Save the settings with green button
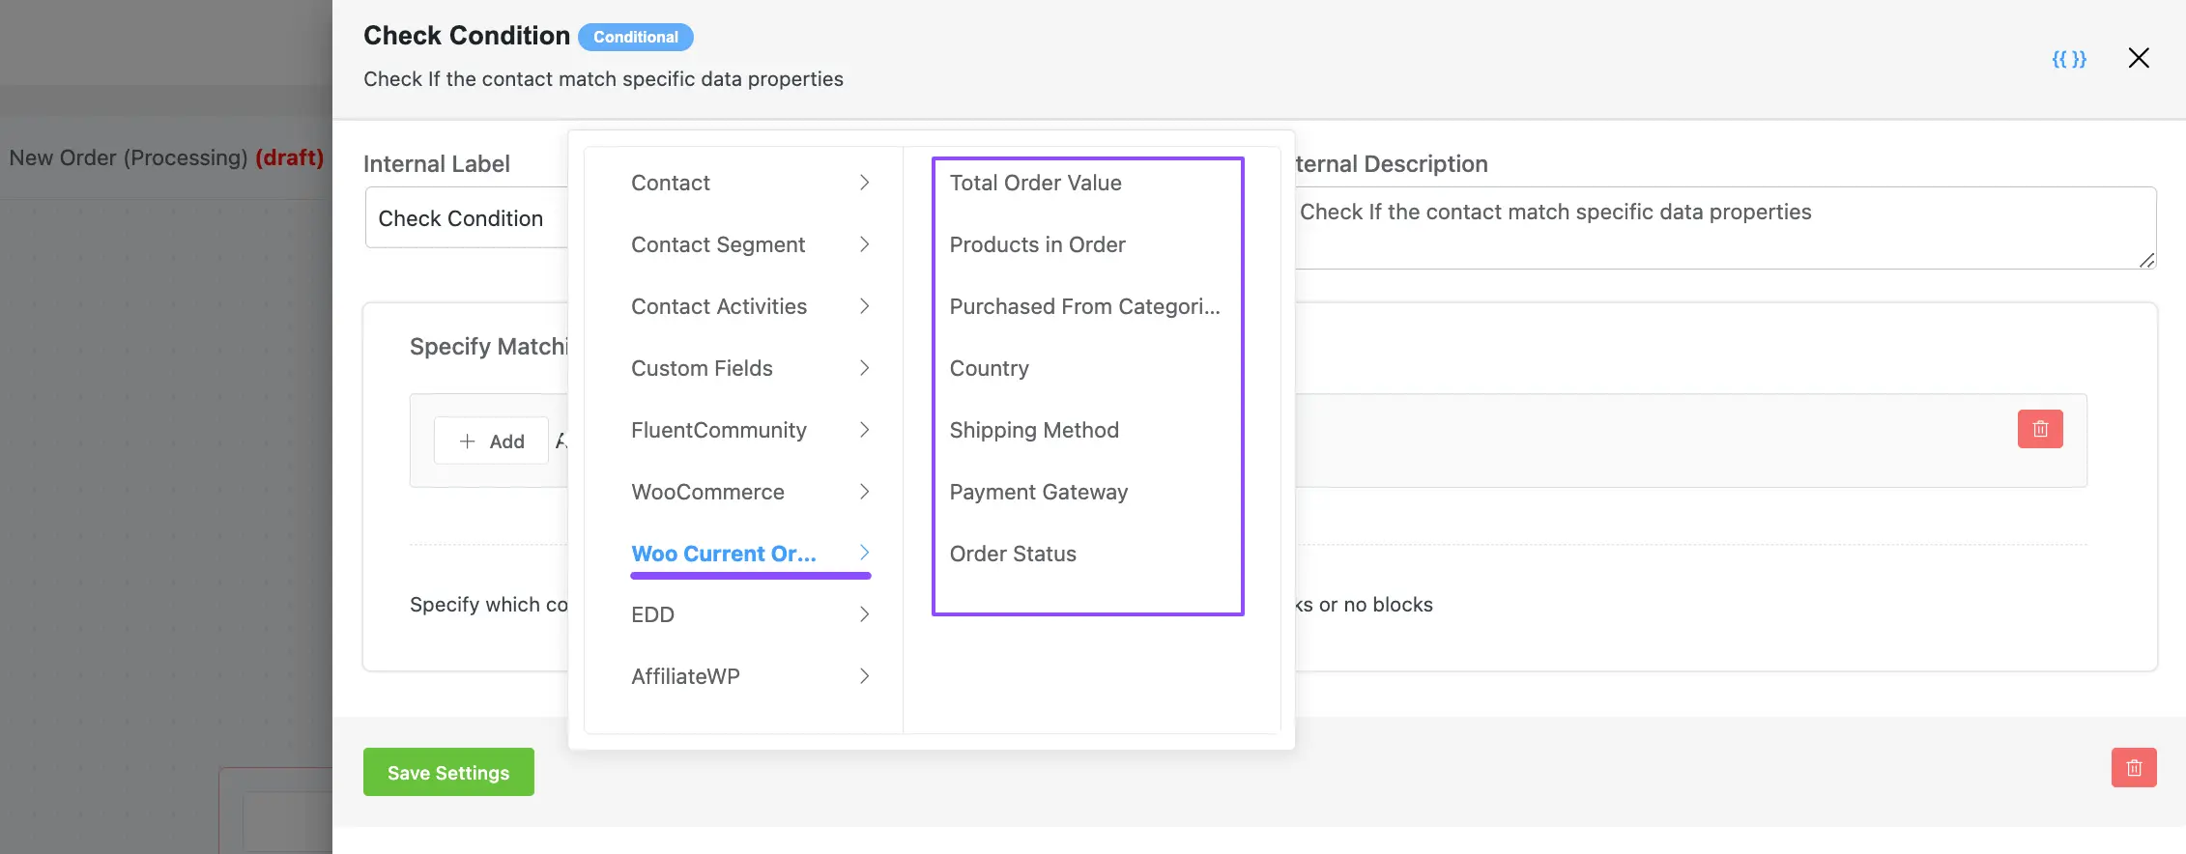The width and height of the screenshot is (2186, 854). [448, 772]
